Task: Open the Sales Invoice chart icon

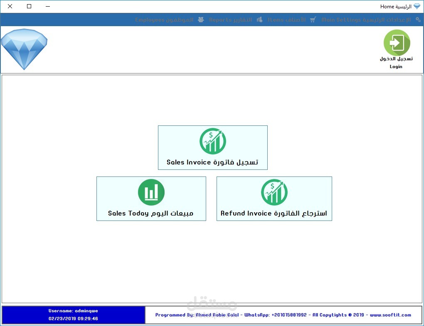Action: 213,141
